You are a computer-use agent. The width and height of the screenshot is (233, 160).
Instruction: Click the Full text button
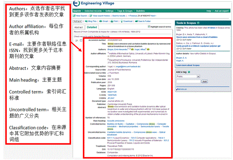(x=77, y=21)
